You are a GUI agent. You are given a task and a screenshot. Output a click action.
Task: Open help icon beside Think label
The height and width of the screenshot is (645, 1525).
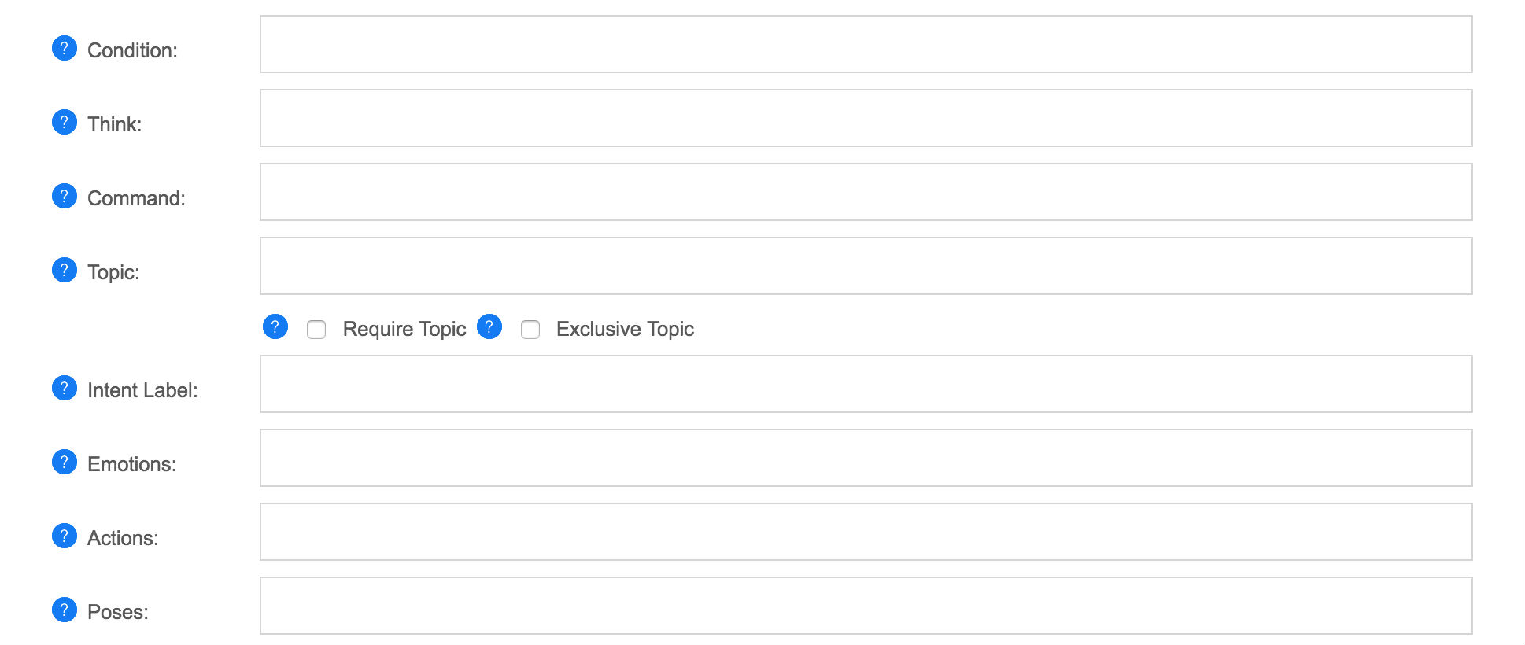pyautogui.click(x=65, y=123)
